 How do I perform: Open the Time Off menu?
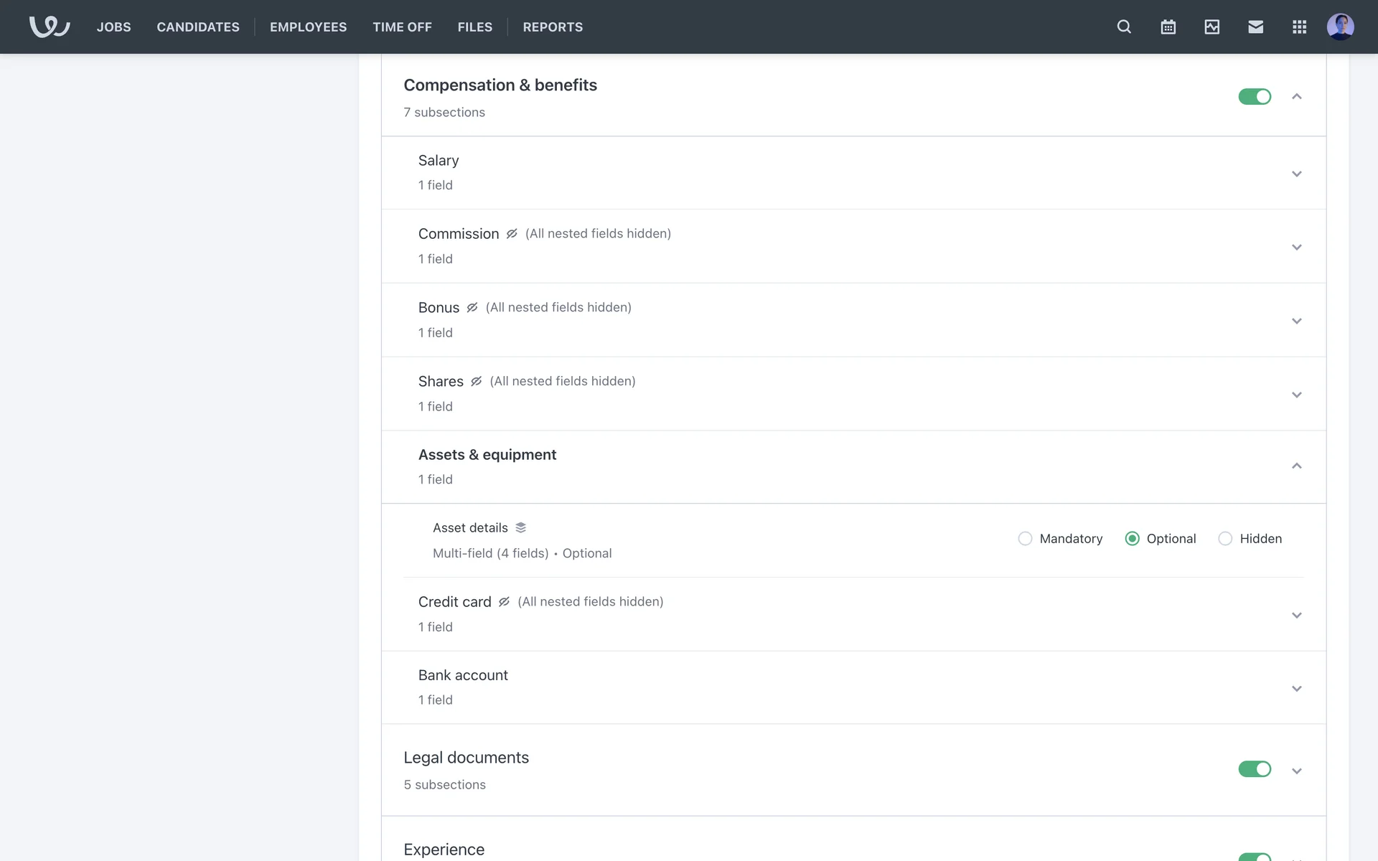402,27
